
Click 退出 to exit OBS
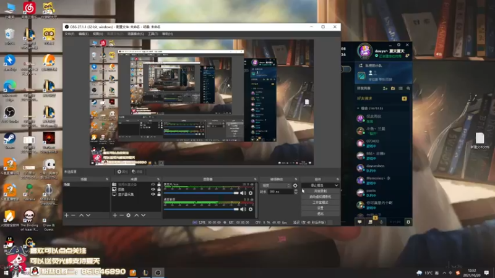tap(321, 214)
